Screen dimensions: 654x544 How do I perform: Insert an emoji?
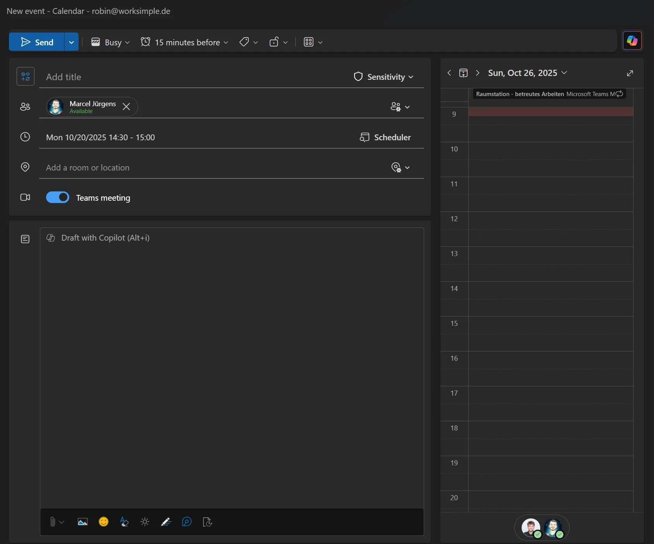(x=103, y=522)
